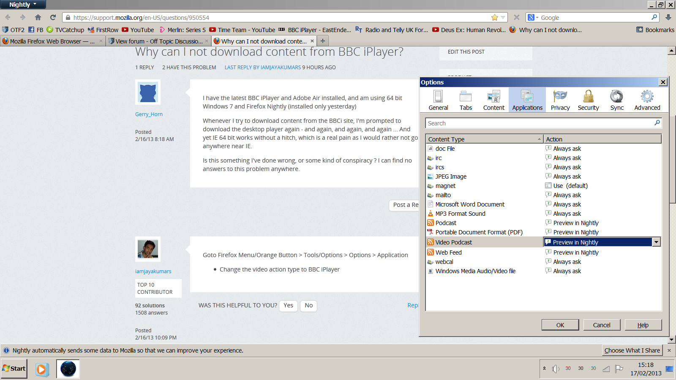Click Edit This Post link
Screen dimensions: 676x380
[x=466, y=52]
